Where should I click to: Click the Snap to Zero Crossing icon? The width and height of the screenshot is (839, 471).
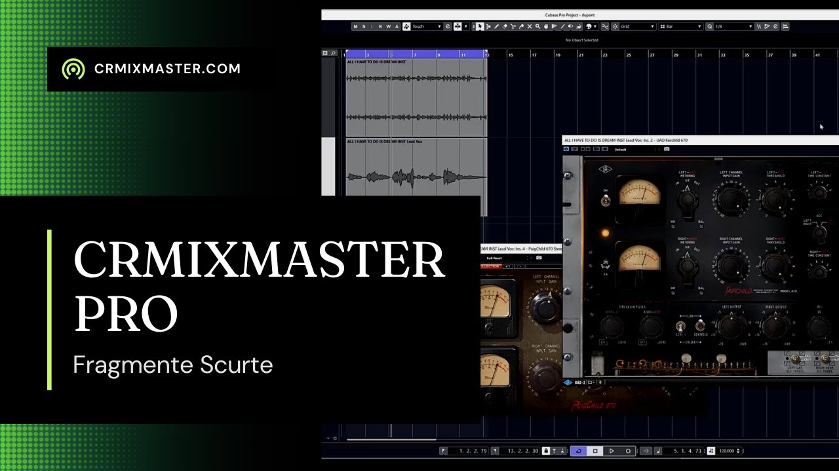click(605, 26)
